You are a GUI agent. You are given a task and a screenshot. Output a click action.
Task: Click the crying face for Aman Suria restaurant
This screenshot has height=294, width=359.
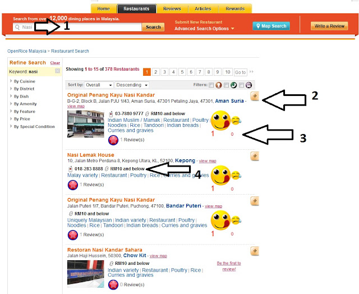(x=236, y=121)
